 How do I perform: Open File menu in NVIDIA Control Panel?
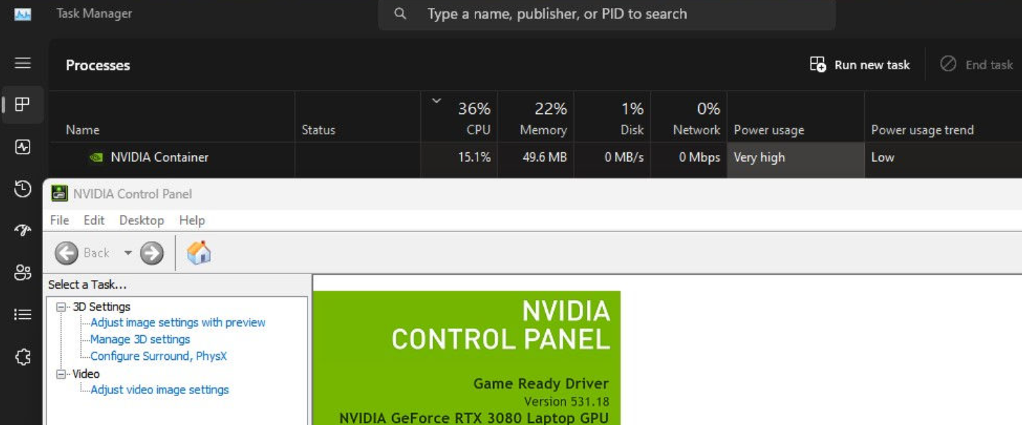tap(60, 220)
